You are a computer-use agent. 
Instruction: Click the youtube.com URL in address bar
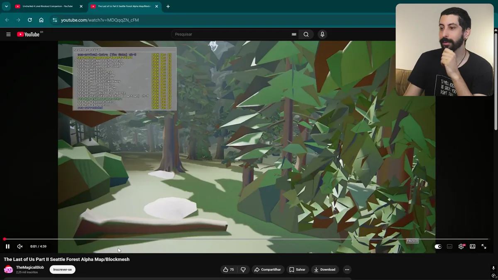point(100,20)
